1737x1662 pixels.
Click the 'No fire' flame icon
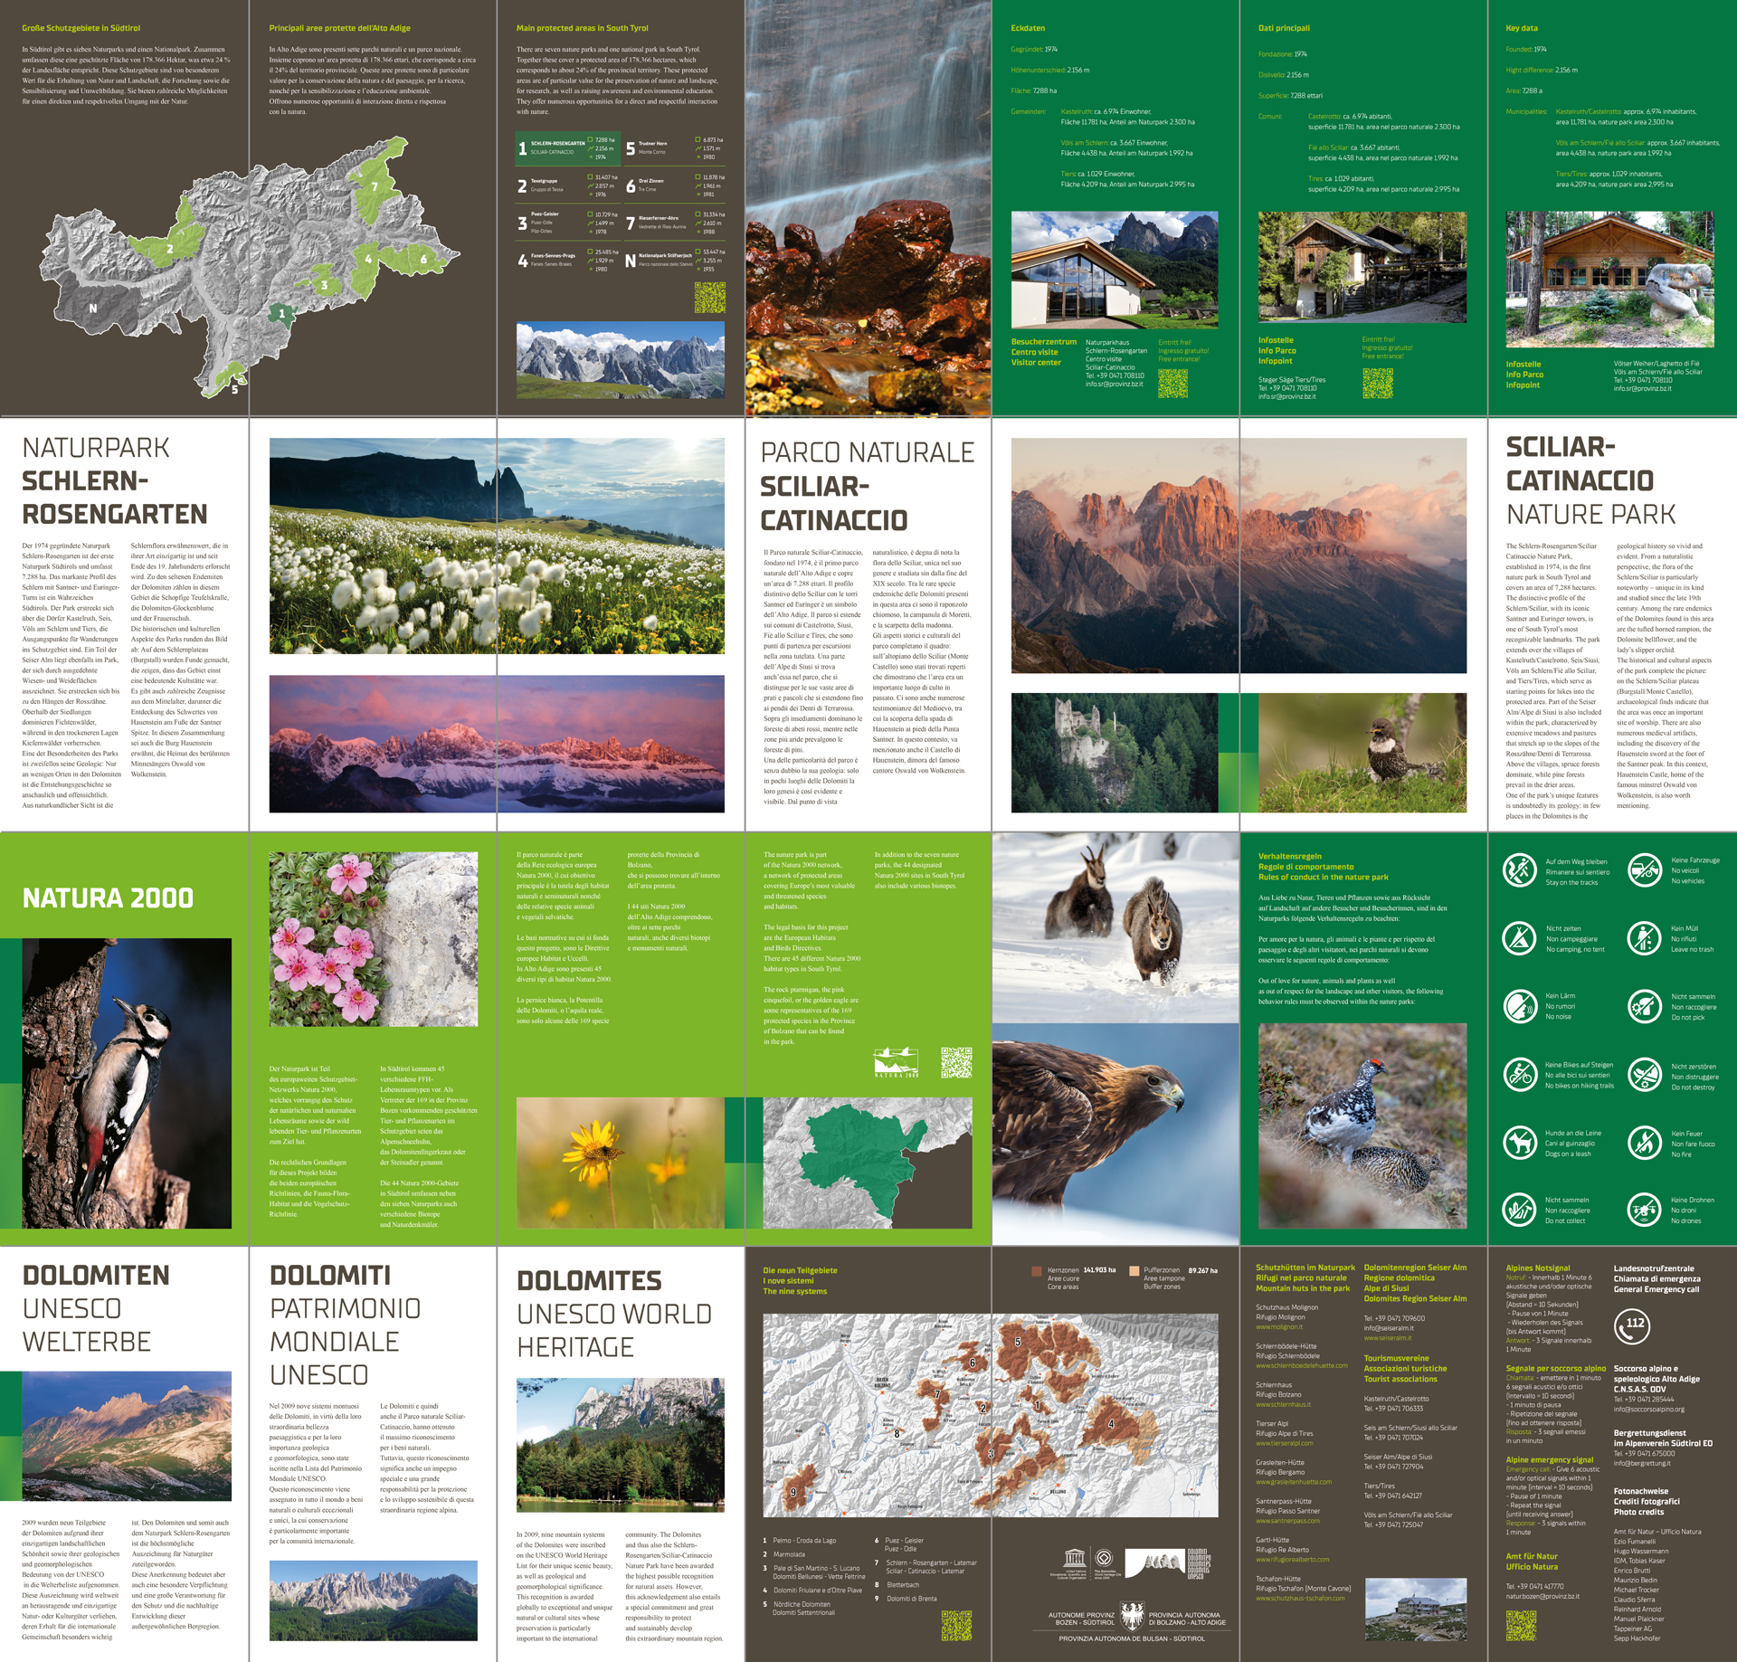[1644, 1143]
